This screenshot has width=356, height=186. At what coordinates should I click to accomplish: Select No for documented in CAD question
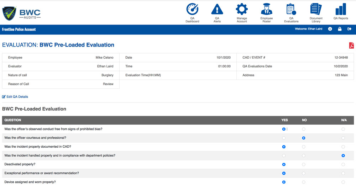tap(304, 147)
